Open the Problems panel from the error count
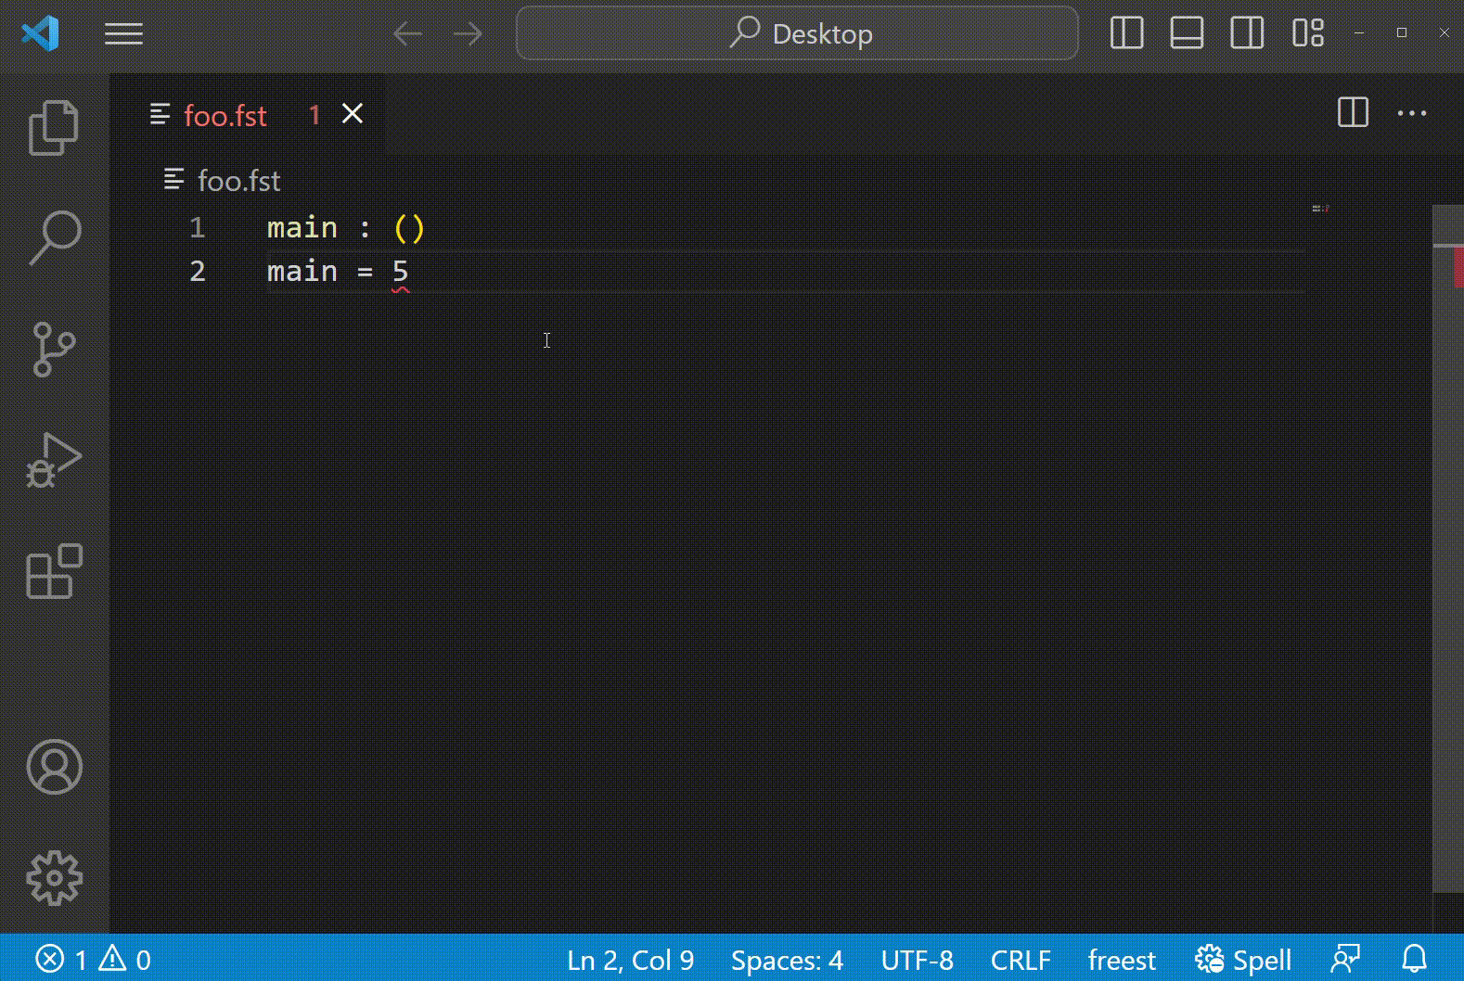The height and width of the screenshot is (981, 1464). [93, 959]
